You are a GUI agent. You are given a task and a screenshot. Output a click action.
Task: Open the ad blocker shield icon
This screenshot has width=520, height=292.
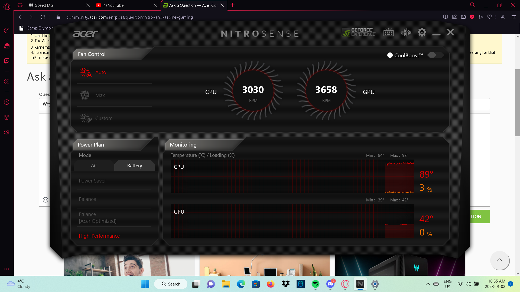(x=472, y=17)
